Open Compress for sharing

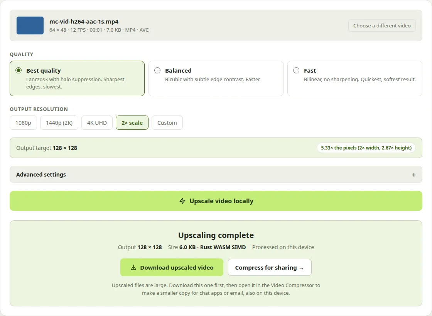(270, 267)
